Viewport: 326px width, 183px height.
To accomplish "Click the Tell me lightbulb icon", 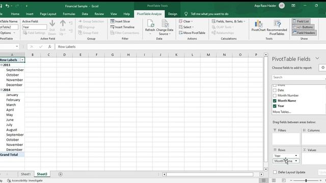I will click(x=186, y=14).
